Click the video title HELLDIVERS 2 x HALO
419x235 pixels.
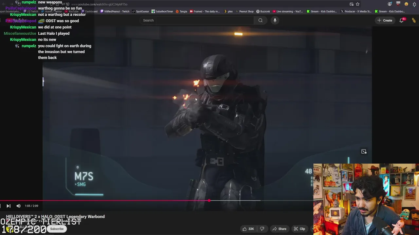(x=55, y=216)
